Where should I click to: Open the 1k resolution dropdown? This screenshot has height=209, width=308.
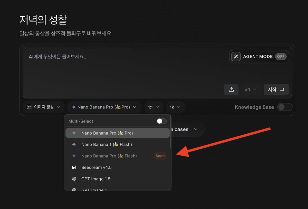point(175,107)
